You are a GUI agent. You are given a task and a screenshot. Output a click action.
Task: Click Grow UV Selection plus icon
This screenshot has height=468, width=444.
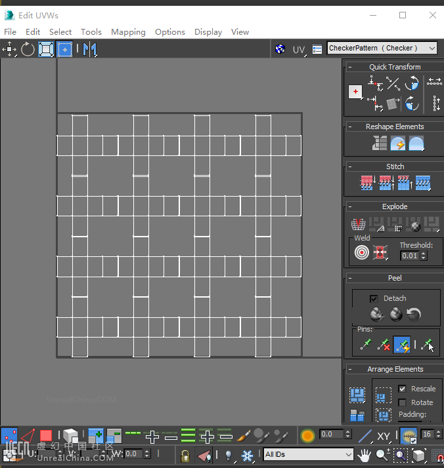click(x=96, y=436)
